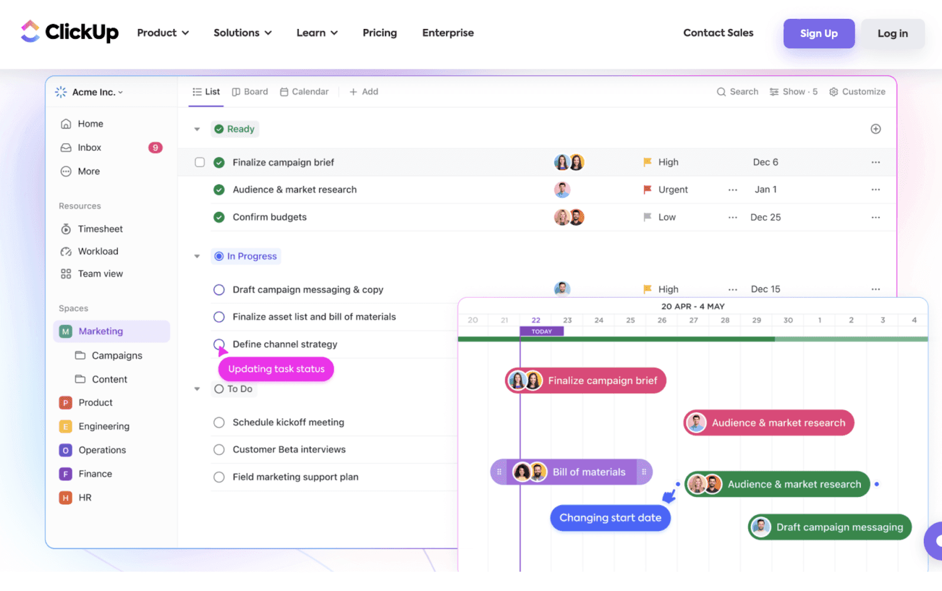Screen dimensions: 942x591
Task: Go to the Pricing page
Action: coord(380,33)
